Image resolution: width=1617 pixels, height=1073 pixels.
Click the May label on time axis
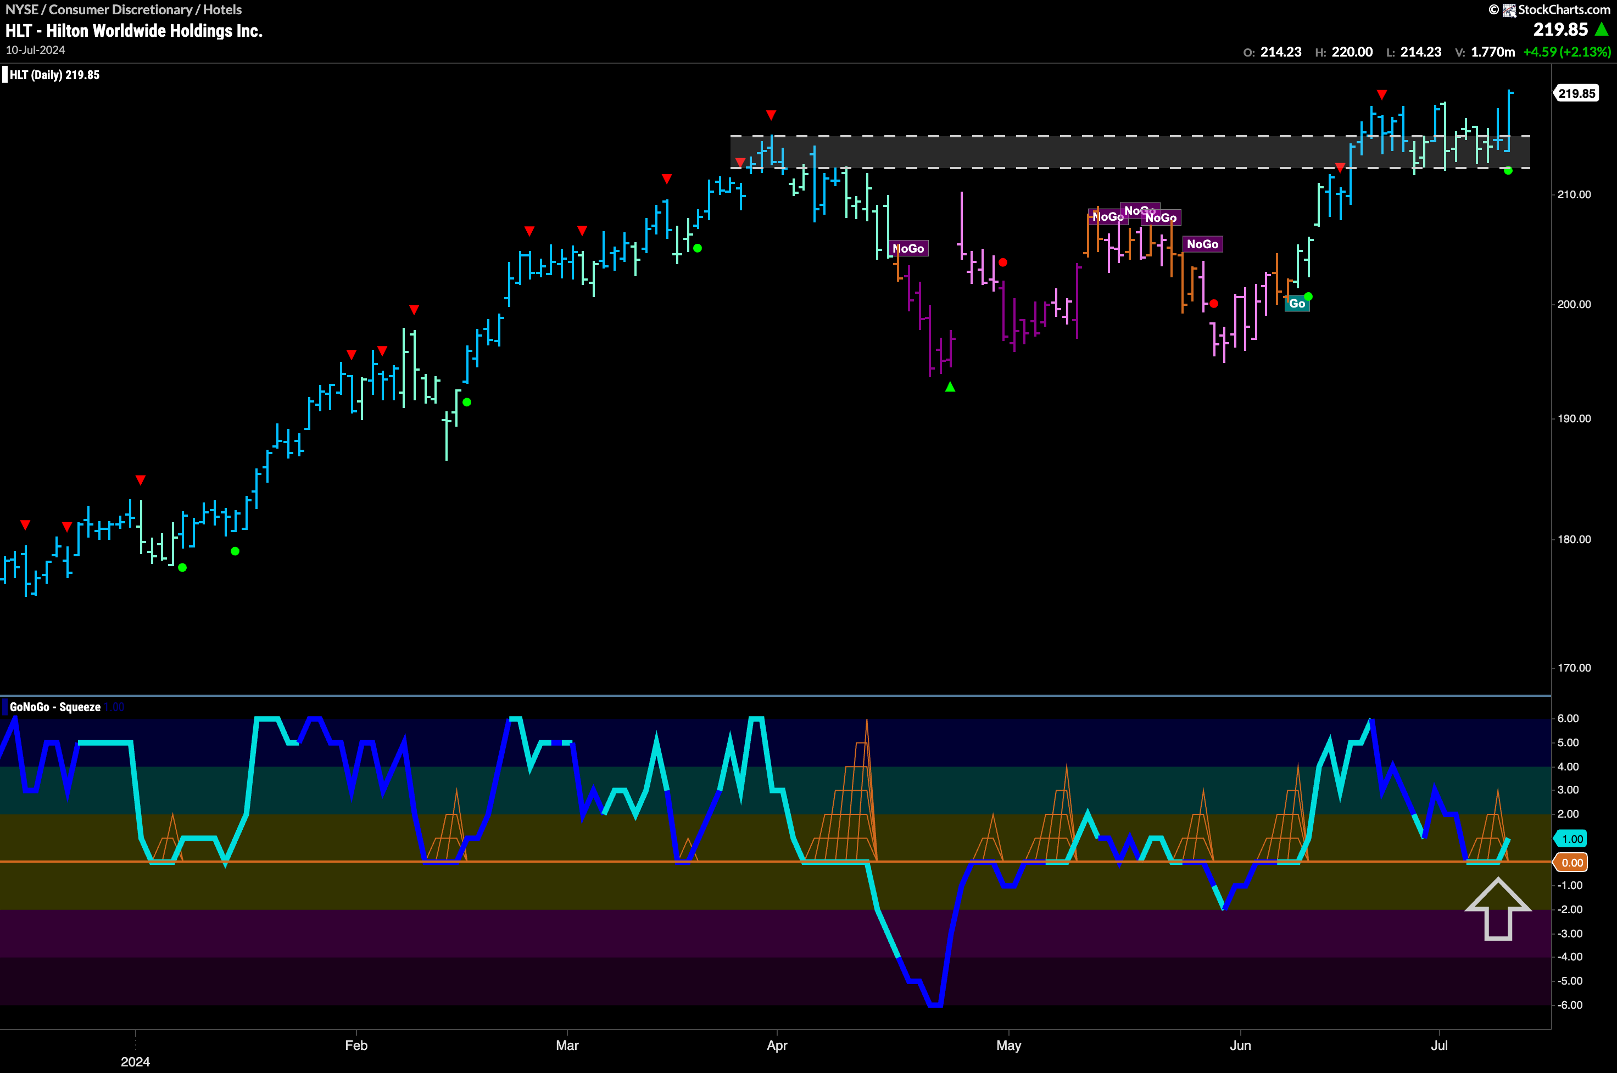point(1008,1046)
